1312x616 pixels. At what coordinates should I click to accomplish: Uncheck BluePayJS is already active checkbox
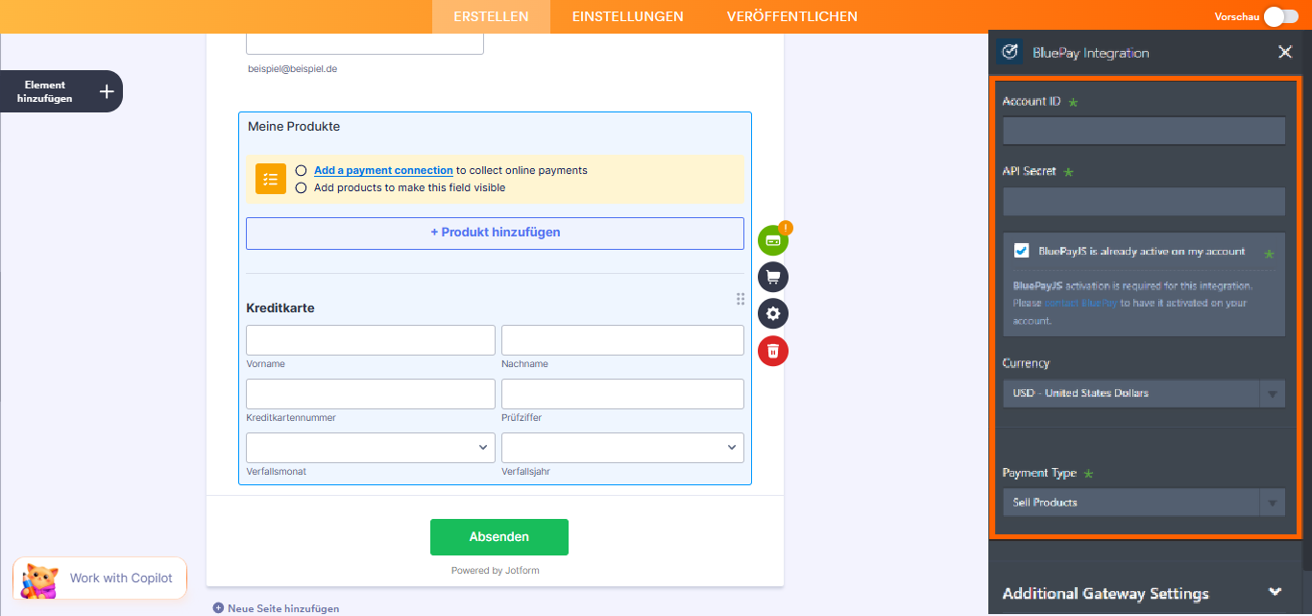pyautogui.click(x=1021, y=251)
